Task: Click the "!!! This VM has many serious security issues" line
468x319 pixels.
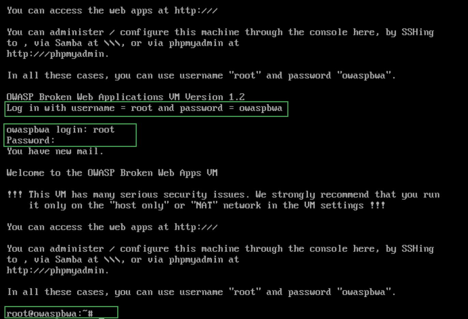Action: coord(223,195)
